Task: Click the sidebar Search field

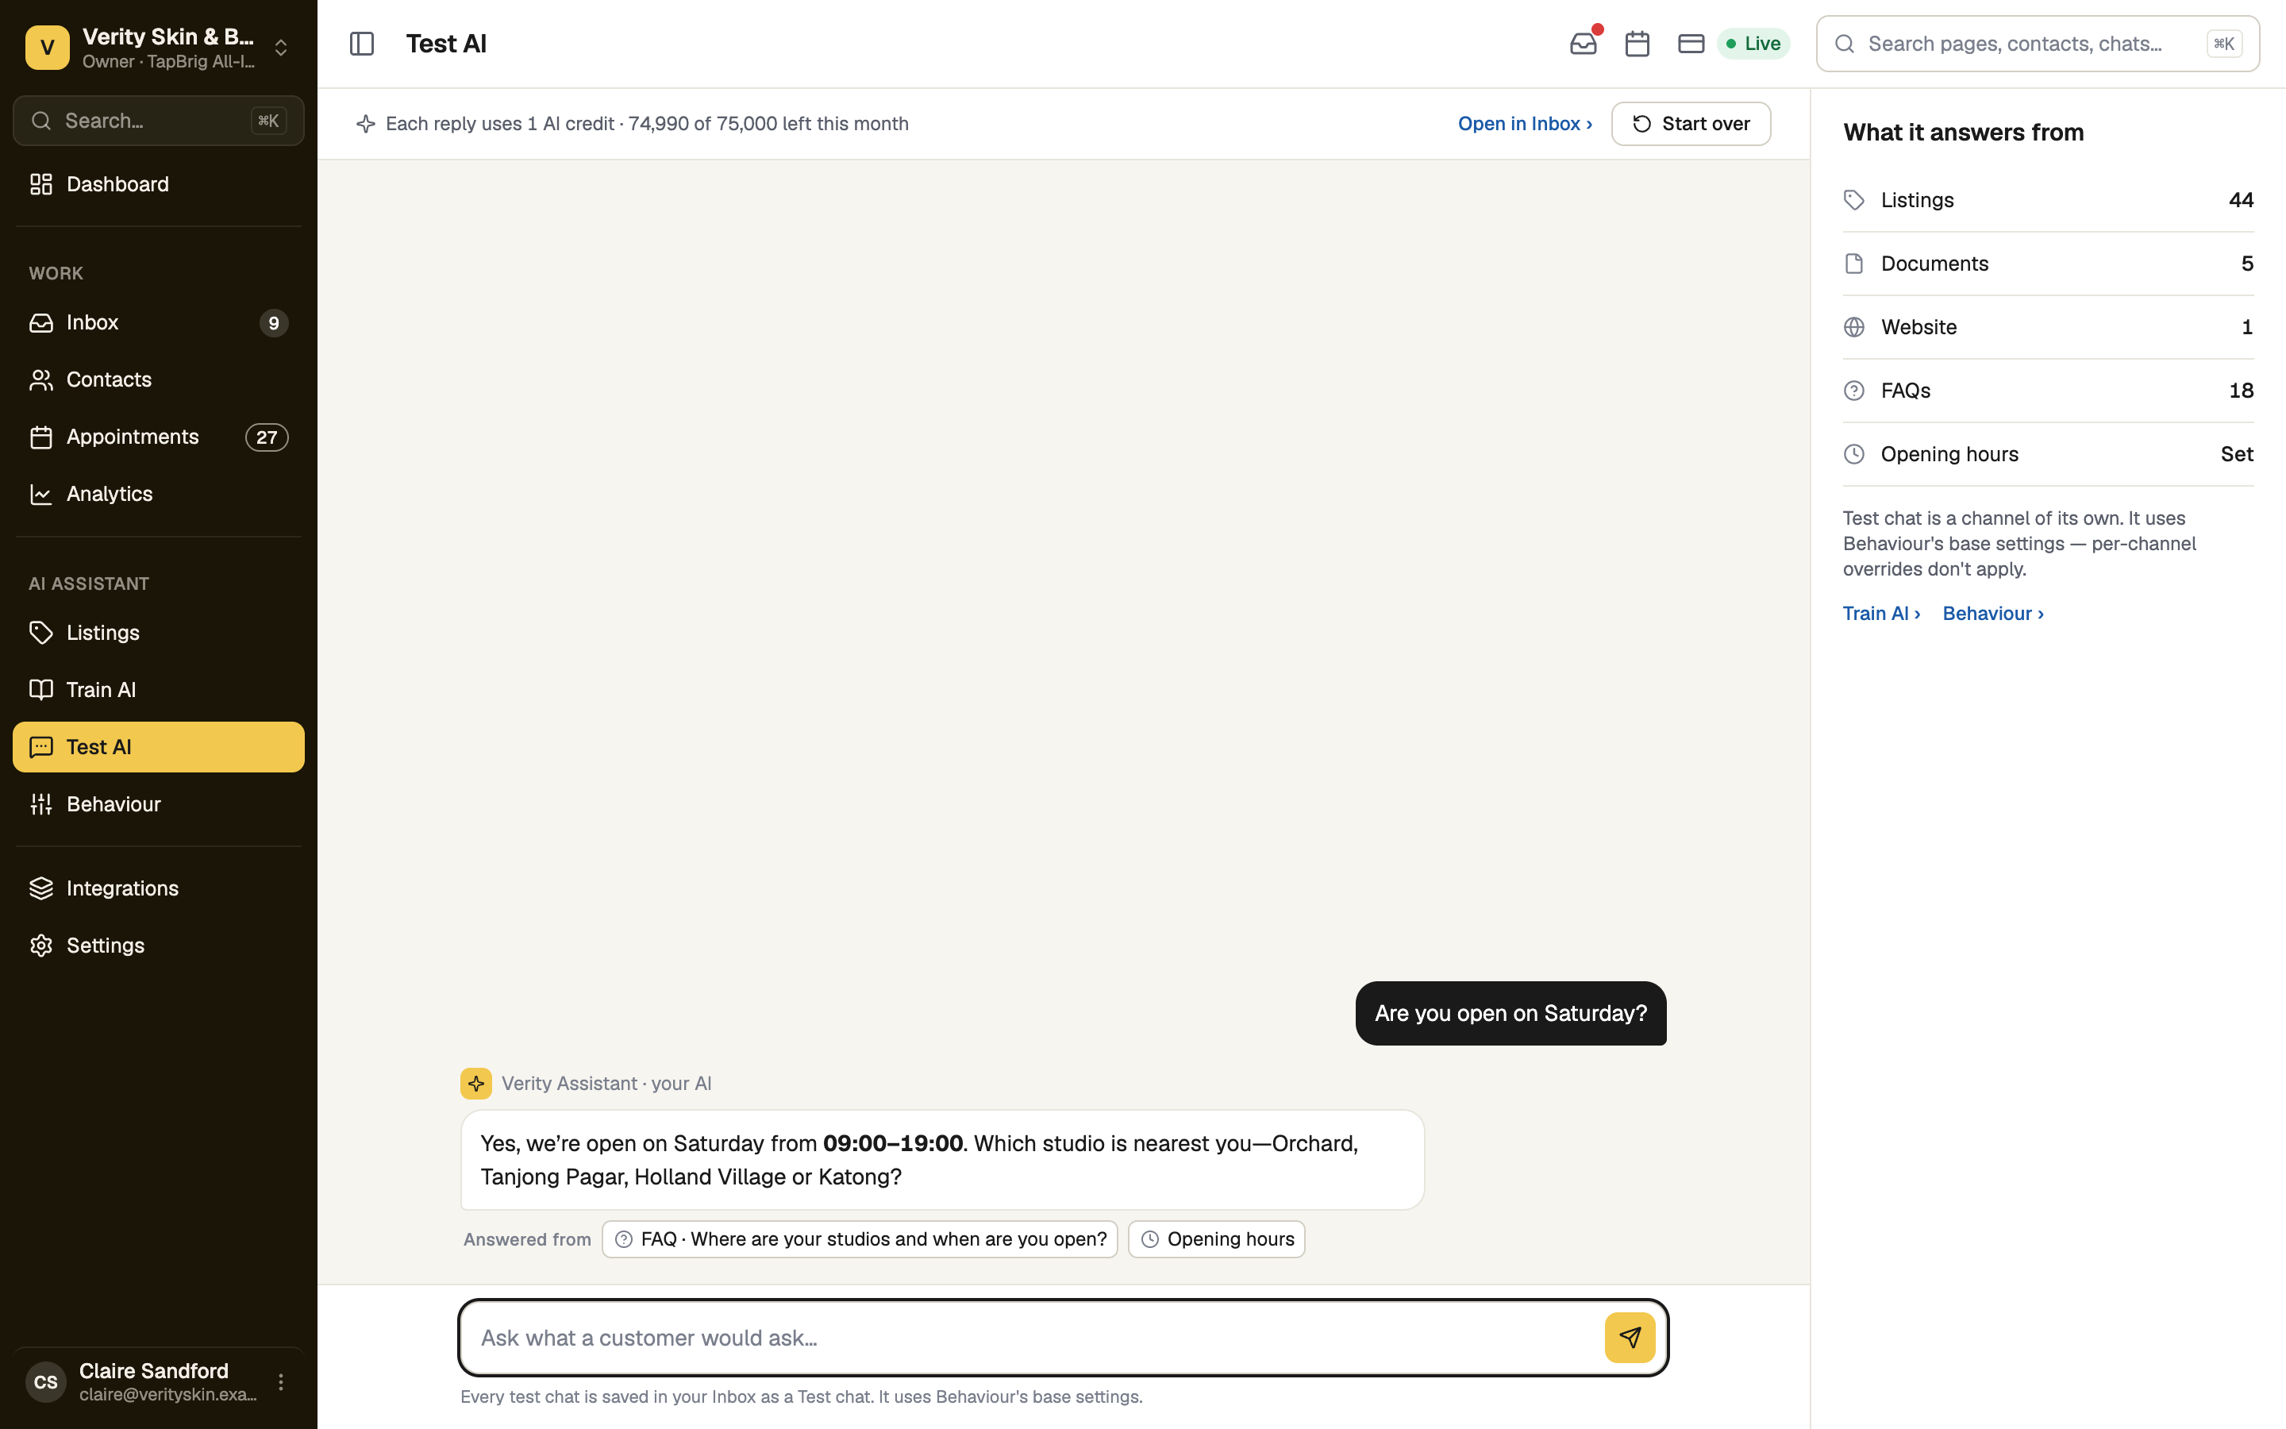Action: click(x=159, y=121)
